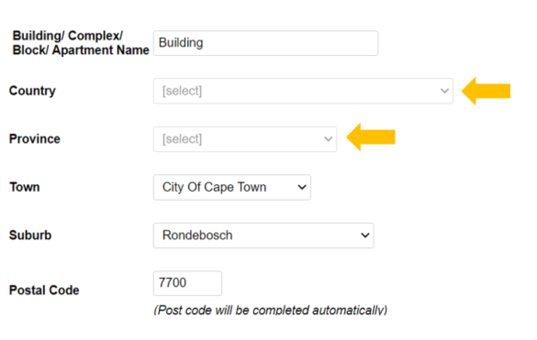Click the chevron on the Country selector
Image resolution: width=537 pixels, height=340 pixels.
pyautogui.click(x=444, y=91)
